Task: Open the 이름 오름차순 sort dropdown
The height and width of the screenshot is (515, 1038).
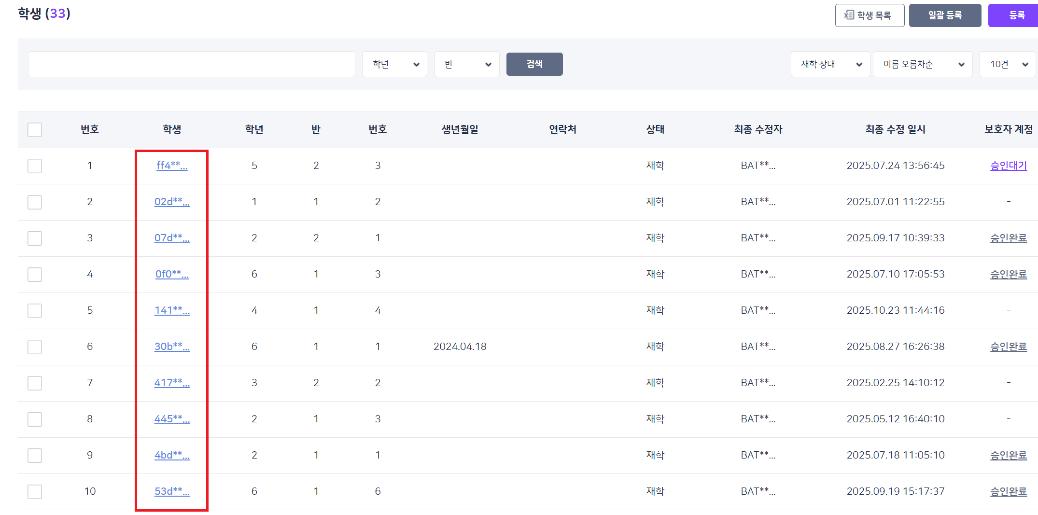Action: 922,64
